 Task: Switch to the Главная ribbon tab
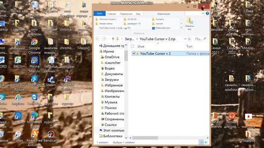pos(112,14)
